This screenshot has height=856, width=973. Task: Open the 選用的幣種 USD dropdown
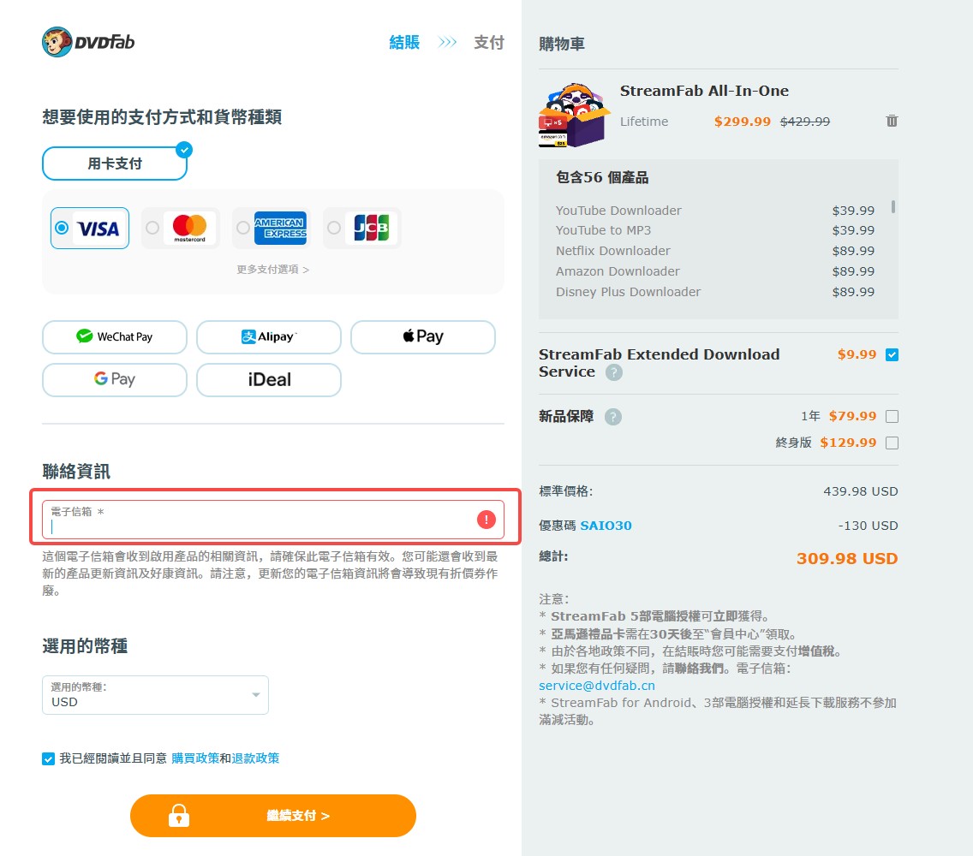[155, 695]
